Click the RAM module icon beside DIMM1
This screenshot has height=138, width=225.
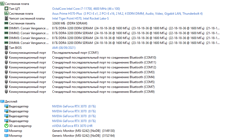point(6,28)
